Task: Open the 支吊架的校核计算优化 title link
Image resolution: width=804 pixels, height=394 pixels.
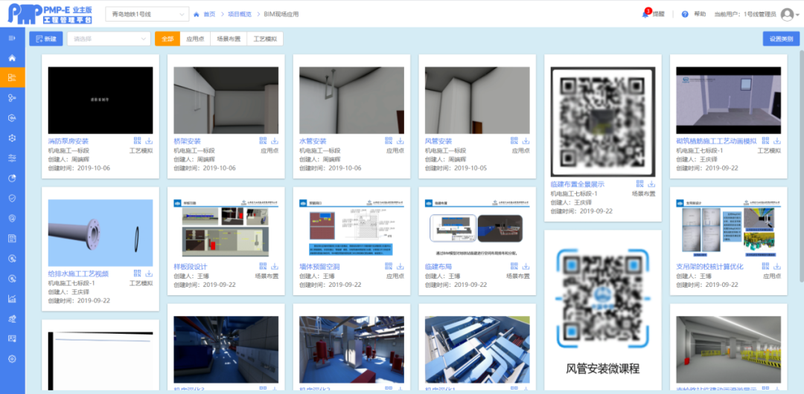Action: pyautogui.click(x=709, y=267)
